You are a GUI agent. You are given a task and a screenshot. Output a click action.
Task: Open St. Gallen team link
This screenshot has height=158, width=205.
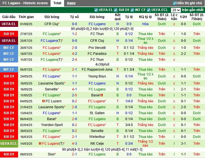(x=97, y=113)
